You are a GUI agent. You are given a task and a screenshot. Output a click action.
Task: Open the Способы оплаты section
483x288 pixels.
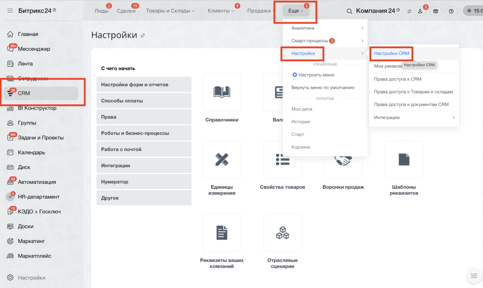click(x=144, y=101)
